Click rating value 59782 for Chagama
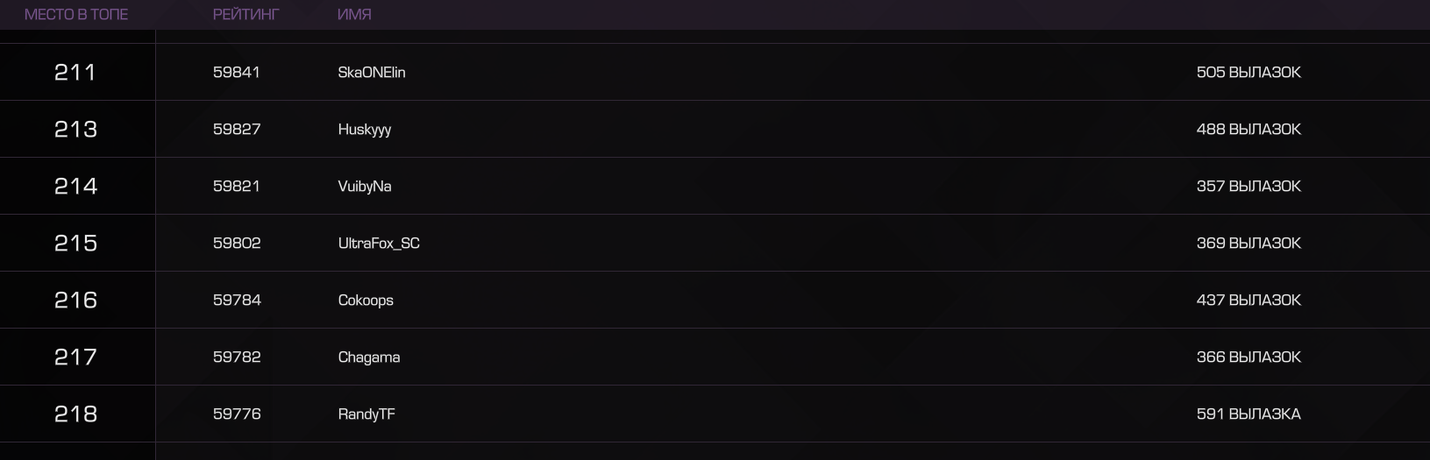Viewport: 1430px width, 460px height. coord(237,357)
